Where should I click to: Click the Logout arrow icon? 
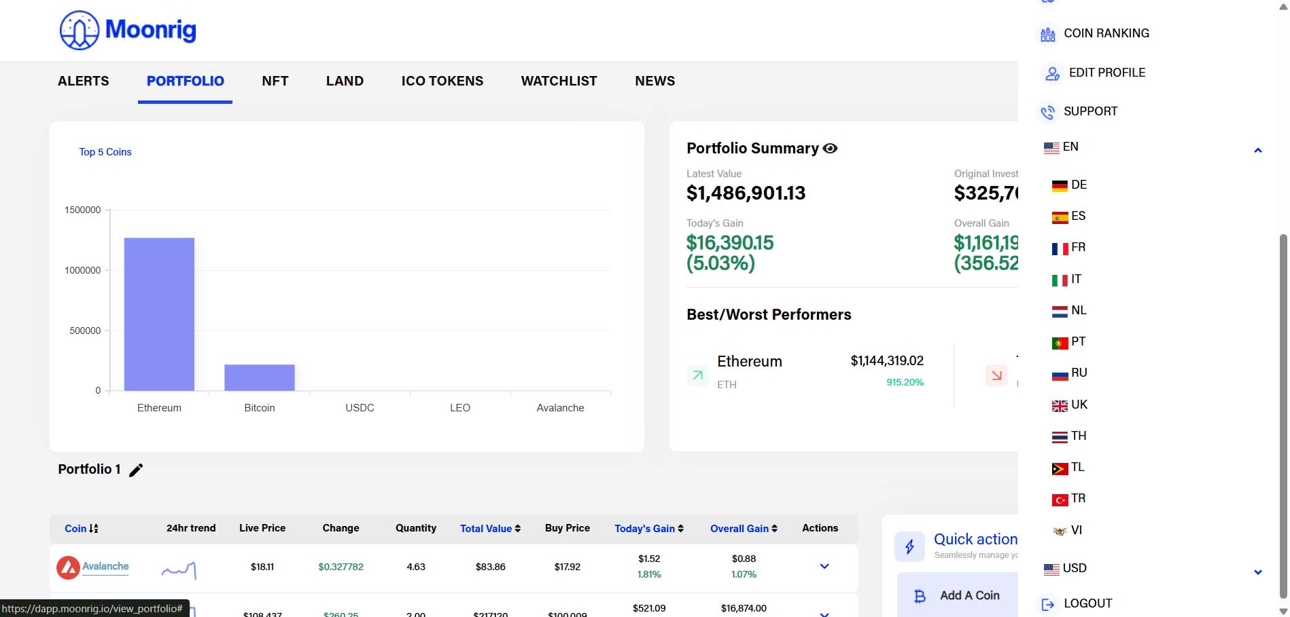point(1048,604)
